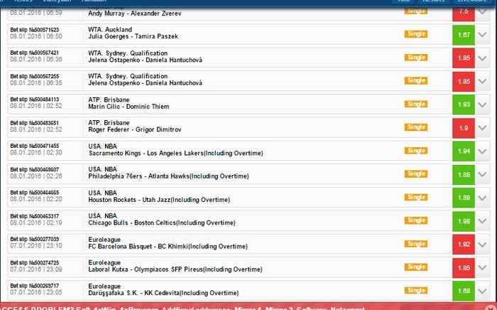Image resolution: width=497 pixels, height=310 pixels.
Task: Click the green 1.93 odds box
Action: tap(464, 105)
